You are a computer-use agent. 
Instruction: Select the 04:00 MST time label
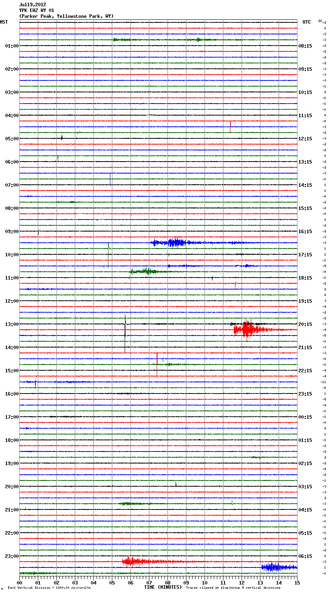(12, 116)
